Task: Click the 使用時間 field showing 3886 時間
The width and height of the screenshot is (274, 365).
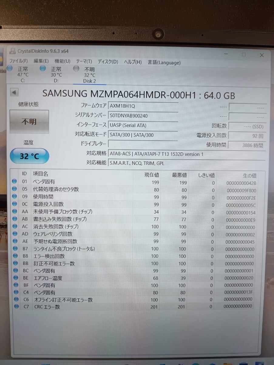Action: (247, 145)
